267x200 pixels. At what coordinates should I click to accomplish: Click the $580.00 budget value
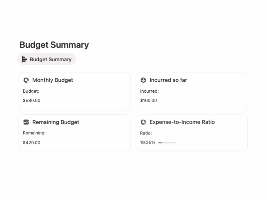pyautogui.click(x=31, y=100)
